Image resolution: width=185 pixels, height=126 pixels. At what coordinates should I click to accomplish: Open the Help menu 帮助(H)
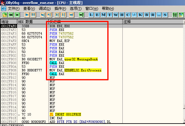point(108,9)
